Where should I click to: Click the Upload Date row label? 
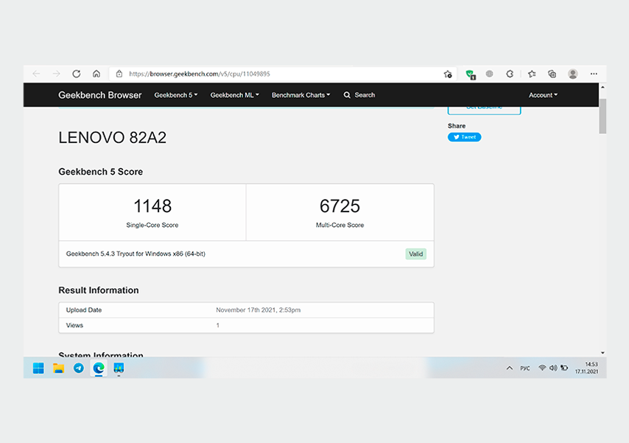coord(84,310)
